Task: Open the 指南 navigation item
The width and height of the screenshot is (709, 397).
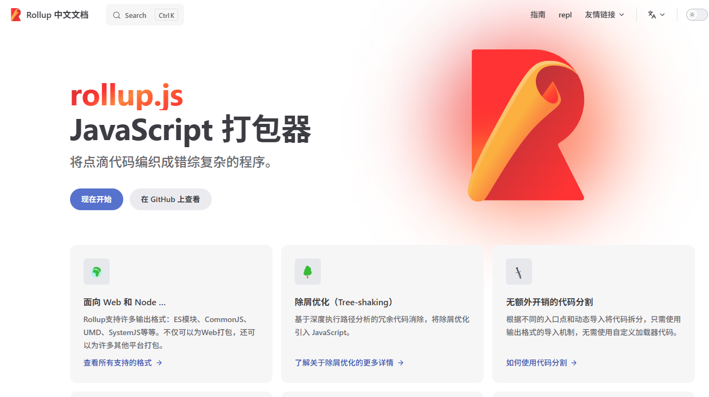Action: [x=538, y=15]
